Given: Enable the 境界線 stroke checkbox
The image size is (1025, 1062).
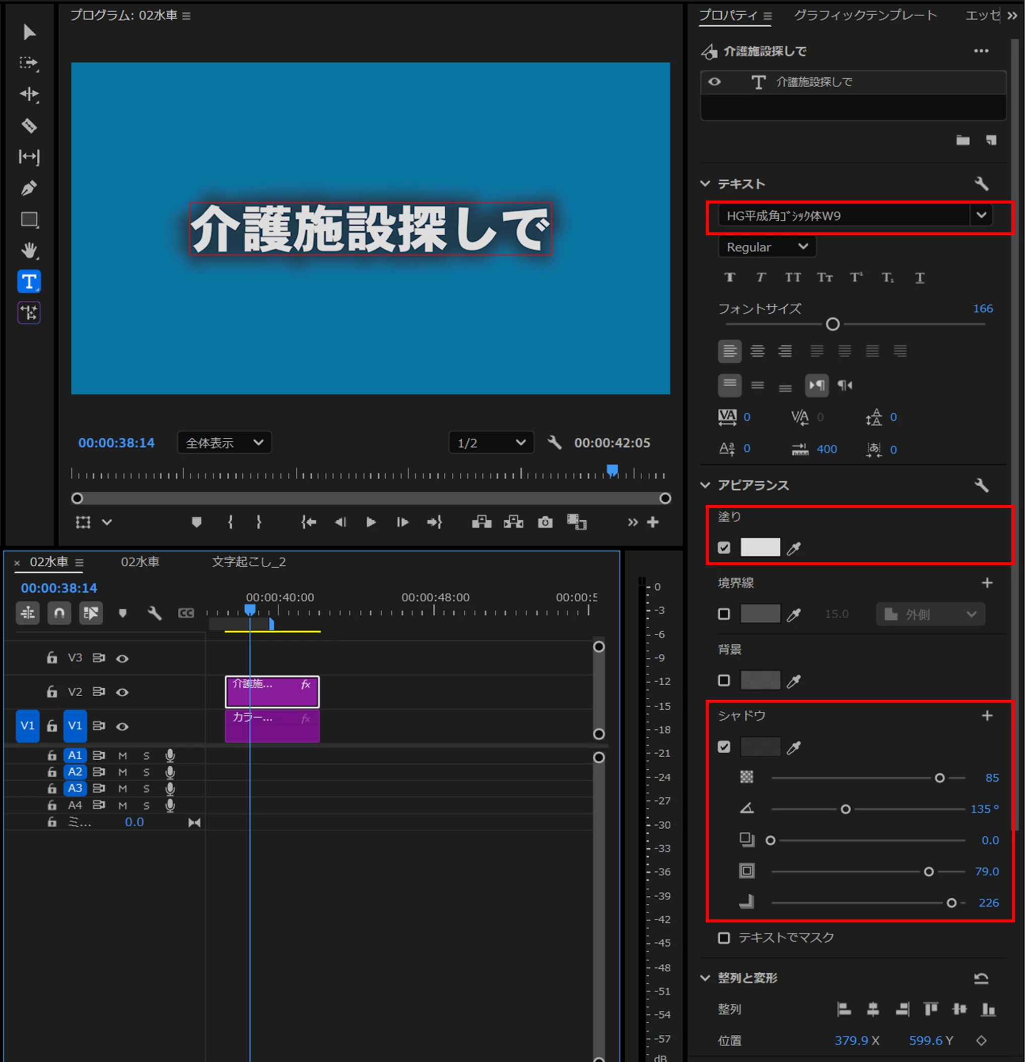Looking at the screenshot, I should point(724,614).
